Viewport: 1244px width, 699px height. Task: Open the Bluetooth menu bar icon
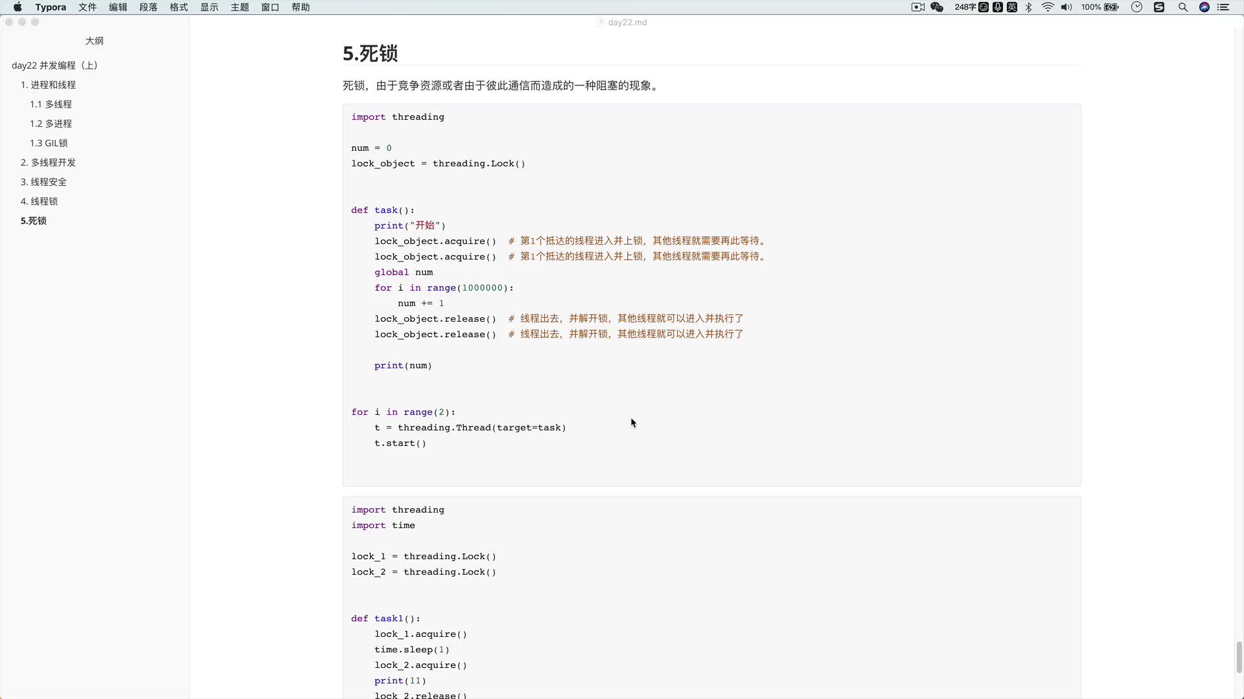point(1029,7)
